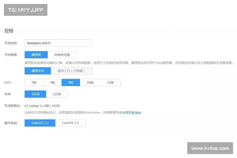The image size is (237, 158).
Task: Select the 32核 CPU option
Action: click(x=111, y=83)
